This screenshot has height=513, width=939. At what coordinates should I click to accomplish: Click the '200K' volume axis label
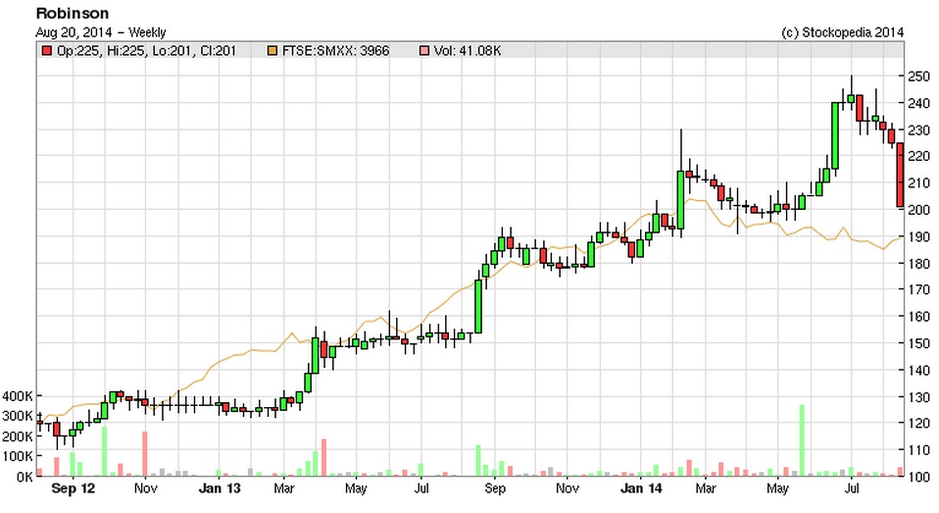18,436
